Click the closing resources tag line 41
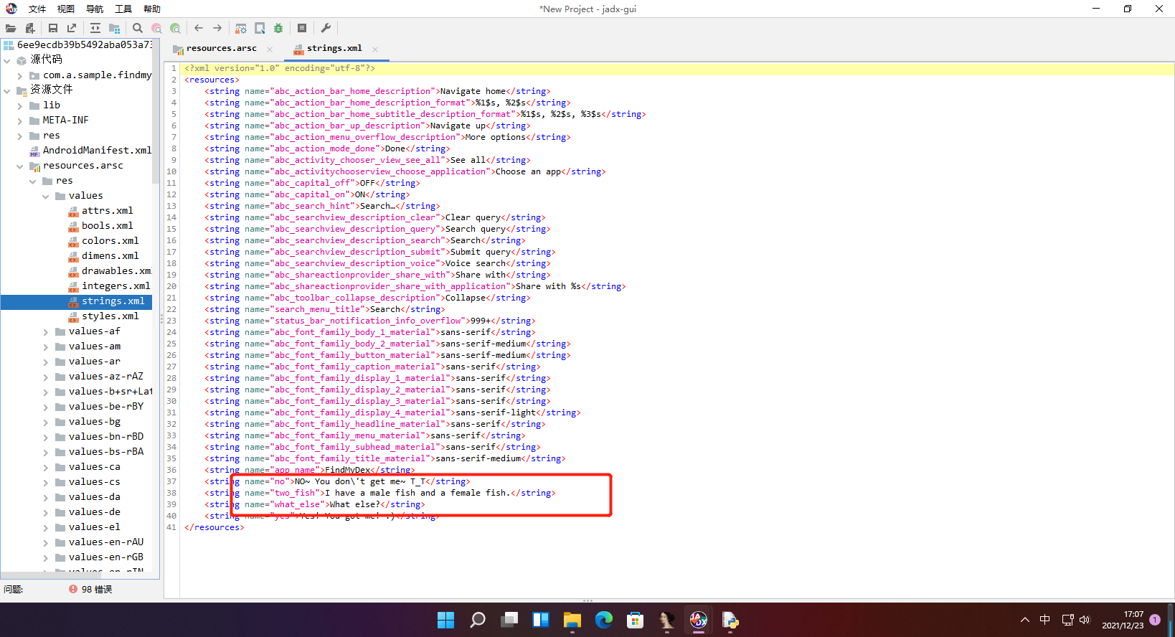 tap(214, 527)
